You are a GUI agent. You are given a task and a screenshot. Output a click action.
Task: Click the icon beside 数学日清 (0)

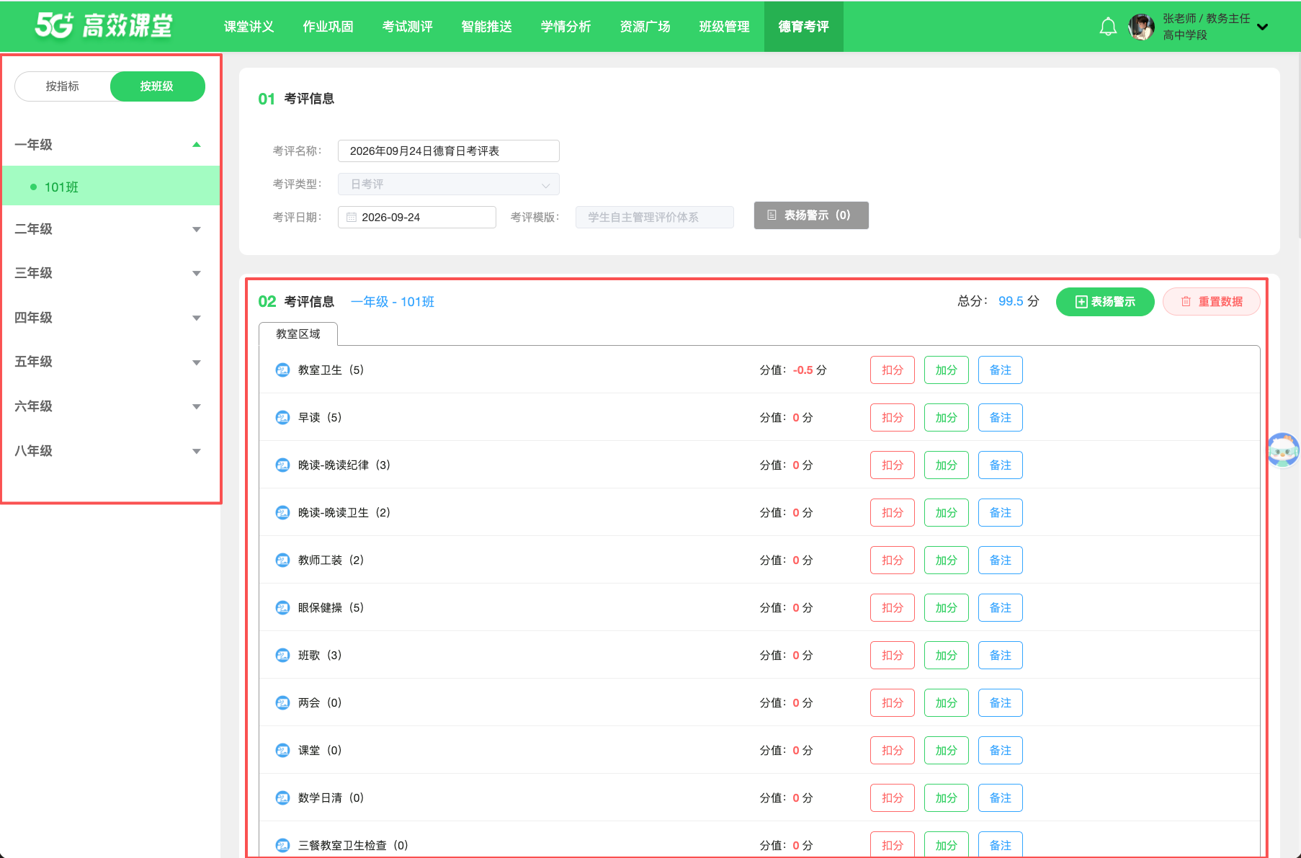coord(282,798)
